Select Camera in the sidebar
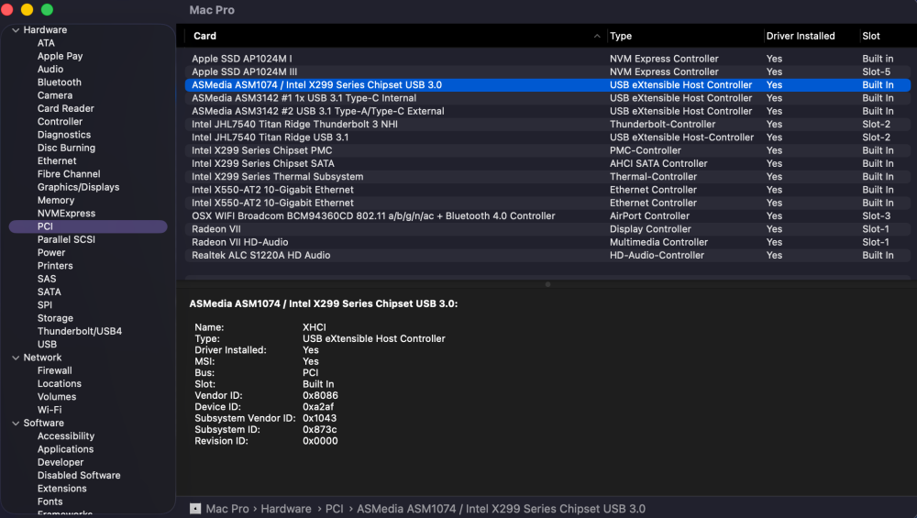This screenshot has width=917, height=518. [x=55, y=95]
